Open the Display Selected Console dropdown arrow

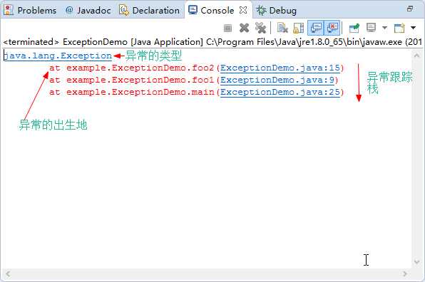384,28
